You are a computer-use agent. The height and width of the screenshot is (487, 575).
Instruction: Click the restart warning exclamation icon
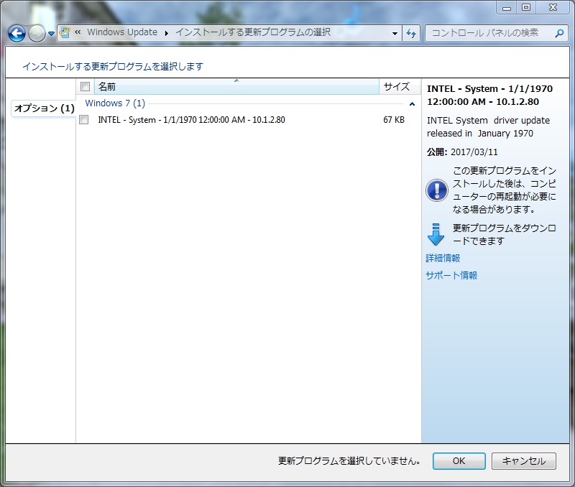click(x=437, y=190)
